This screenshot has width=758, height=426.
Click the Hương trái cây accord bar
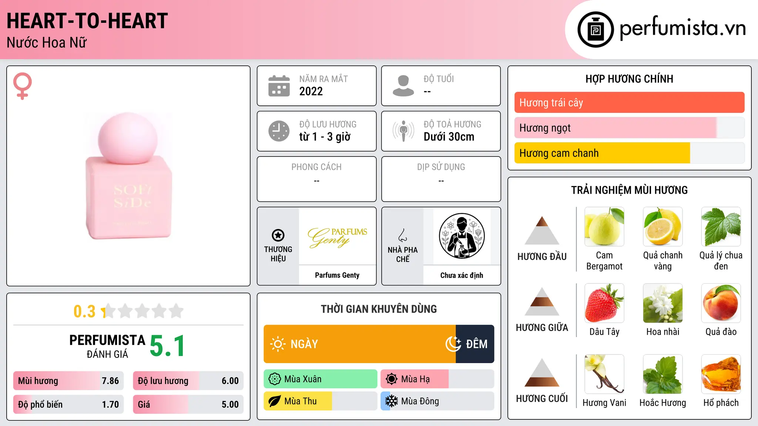(629, 102)
